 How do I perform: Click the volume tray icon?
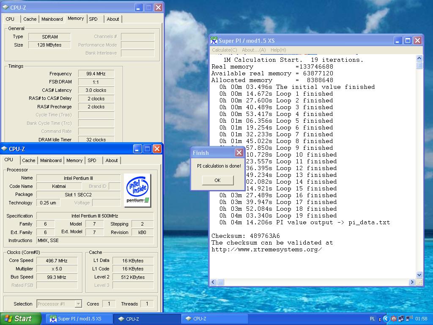[x=409, y=318]
